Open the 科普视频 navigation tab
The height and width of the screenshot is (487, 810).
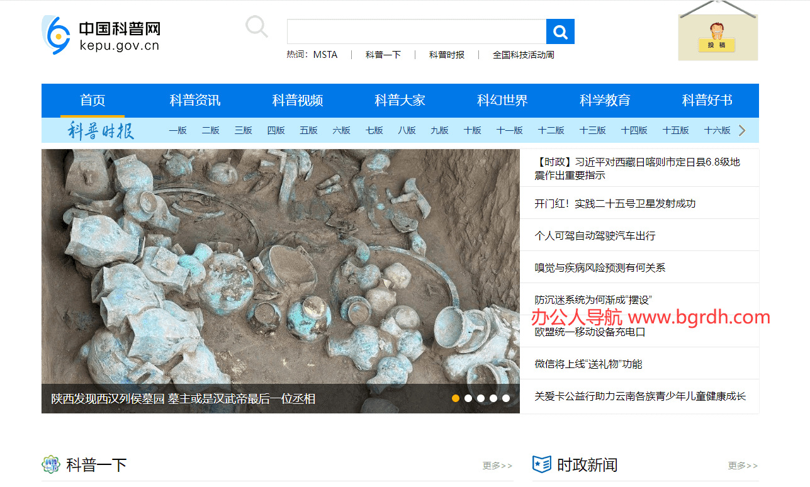pos(298,101)
